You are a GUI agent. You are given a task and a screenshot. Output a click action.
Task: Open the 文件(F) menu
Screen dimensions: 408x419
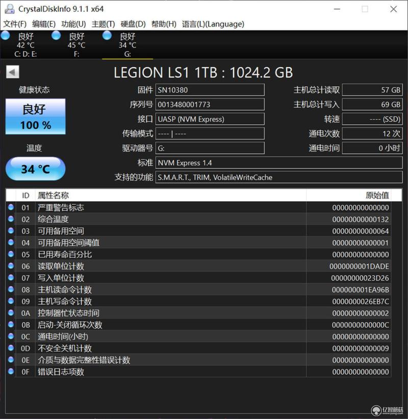pyautogui.click(x=15, y=24)
